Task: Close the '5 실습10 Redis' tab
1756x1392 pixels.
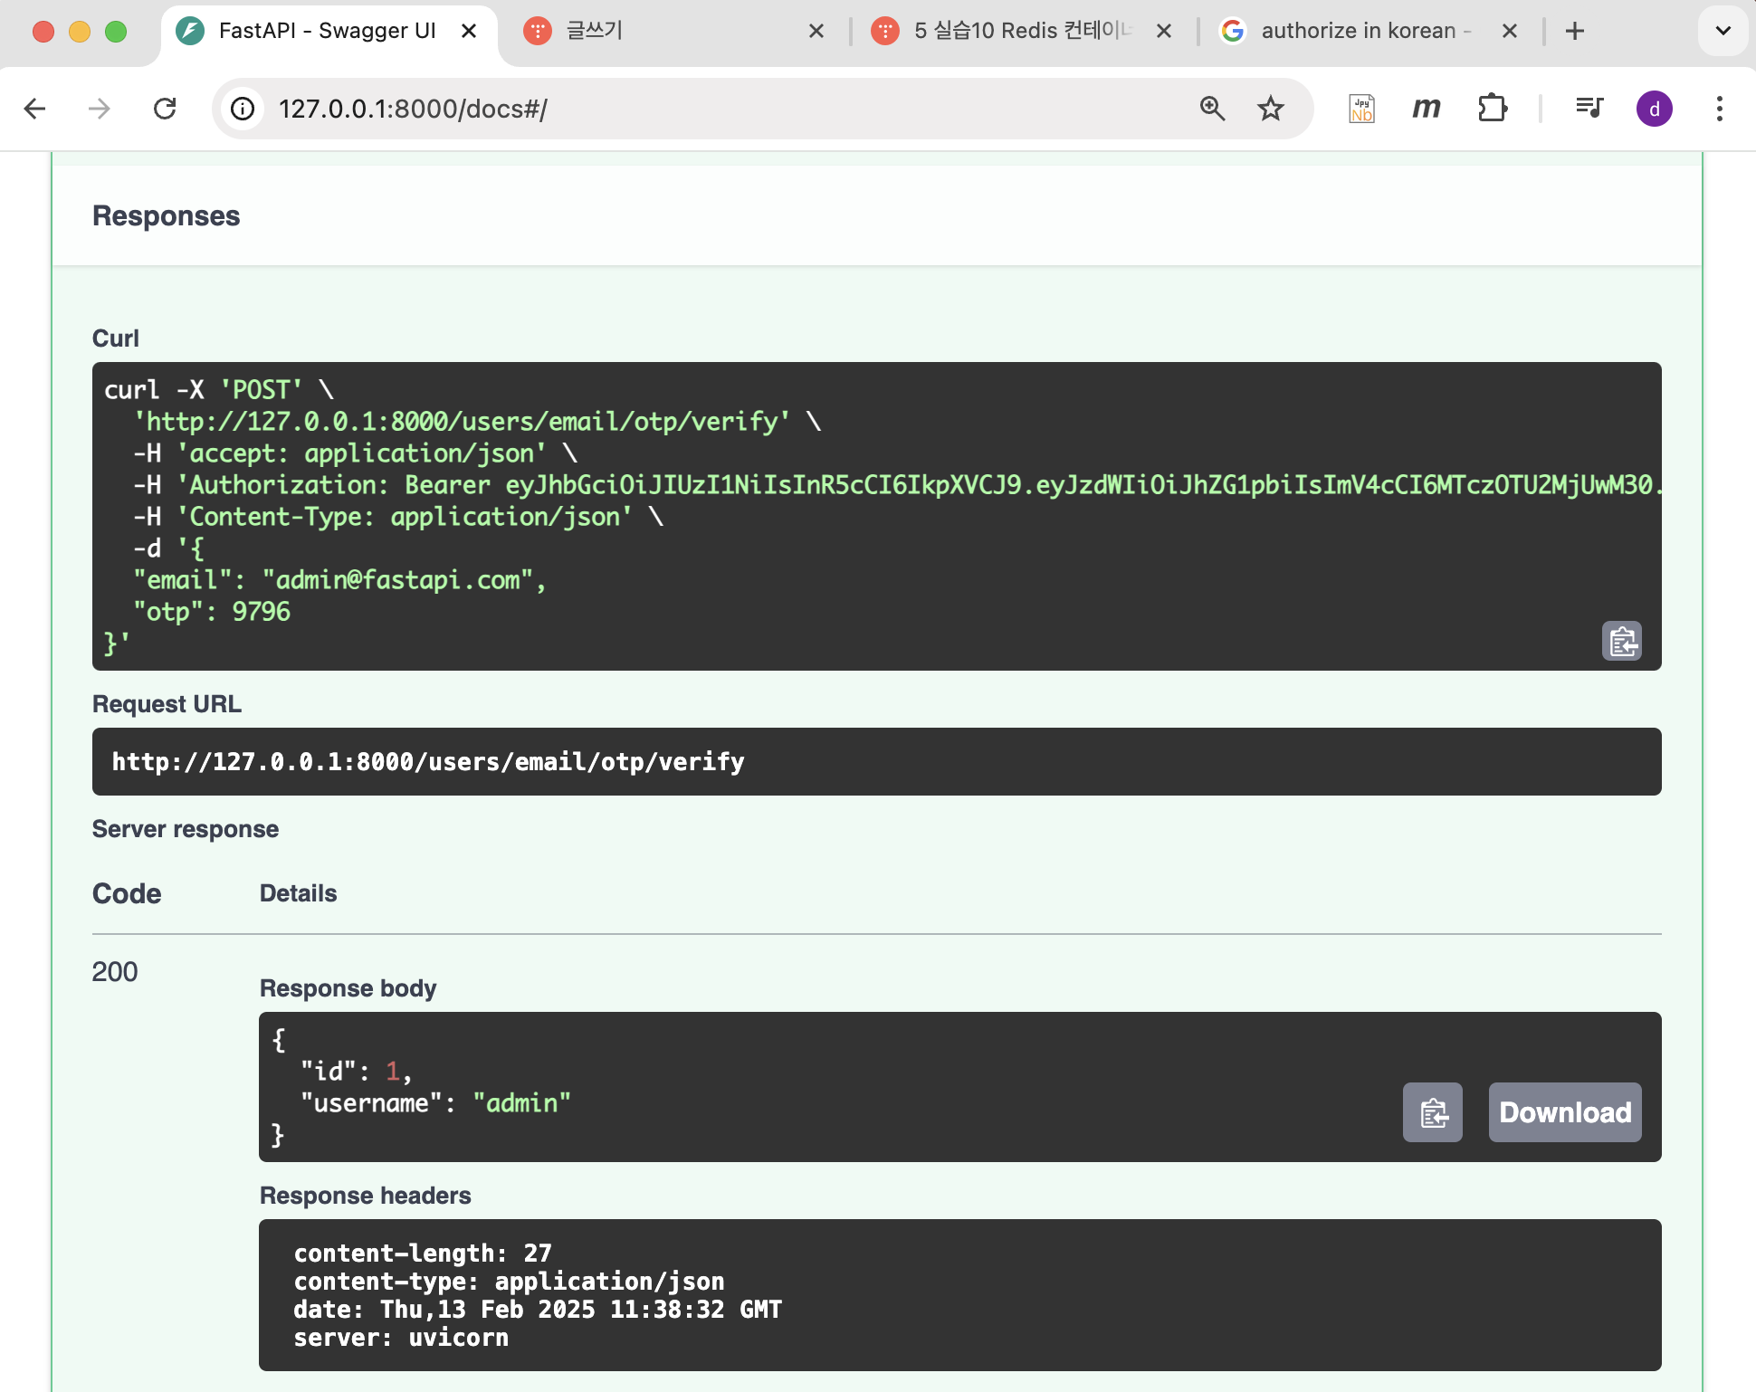Action: [1164, 31]
